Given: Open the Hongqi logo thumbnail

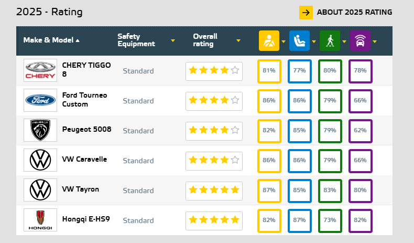Looking at the screenshot, I should pyautogui.click(x=40, y=220).
